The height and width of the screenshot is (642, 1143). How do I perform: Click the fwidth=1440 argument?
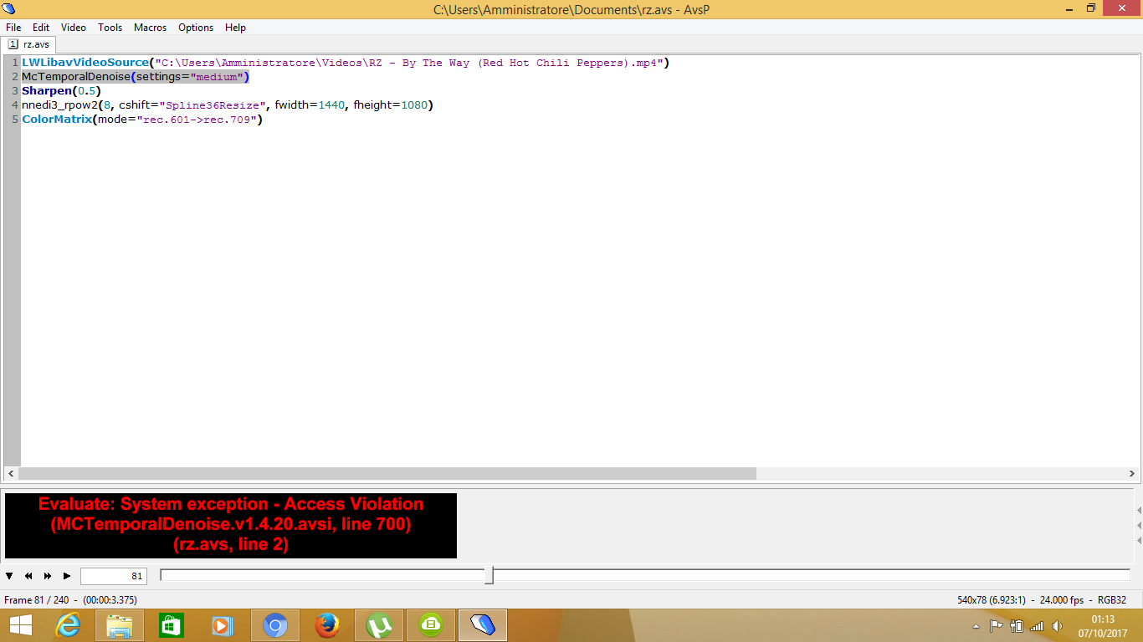(310, 105)
